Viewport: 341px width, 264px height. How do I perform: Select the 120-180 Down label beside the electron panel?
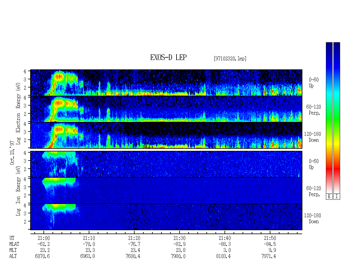pos(313,137)
